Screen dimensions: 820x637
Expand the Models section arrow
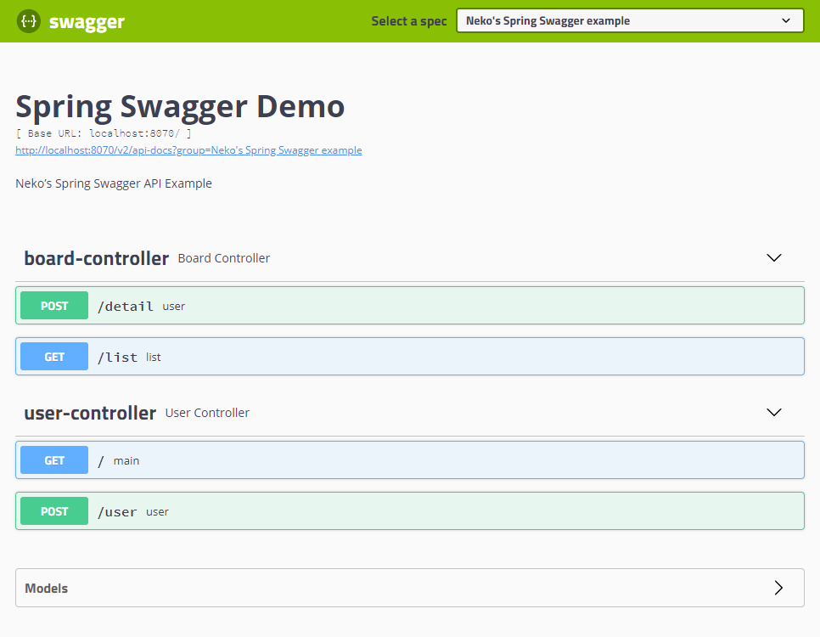pyautogui.click(x=778, y=588)
